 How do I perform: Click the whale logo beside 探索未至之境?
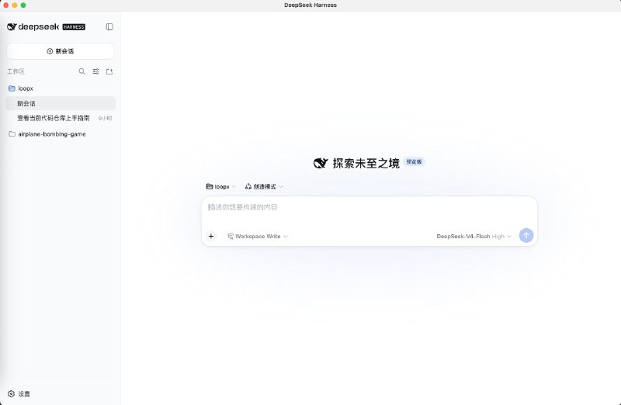coord(321,163)
